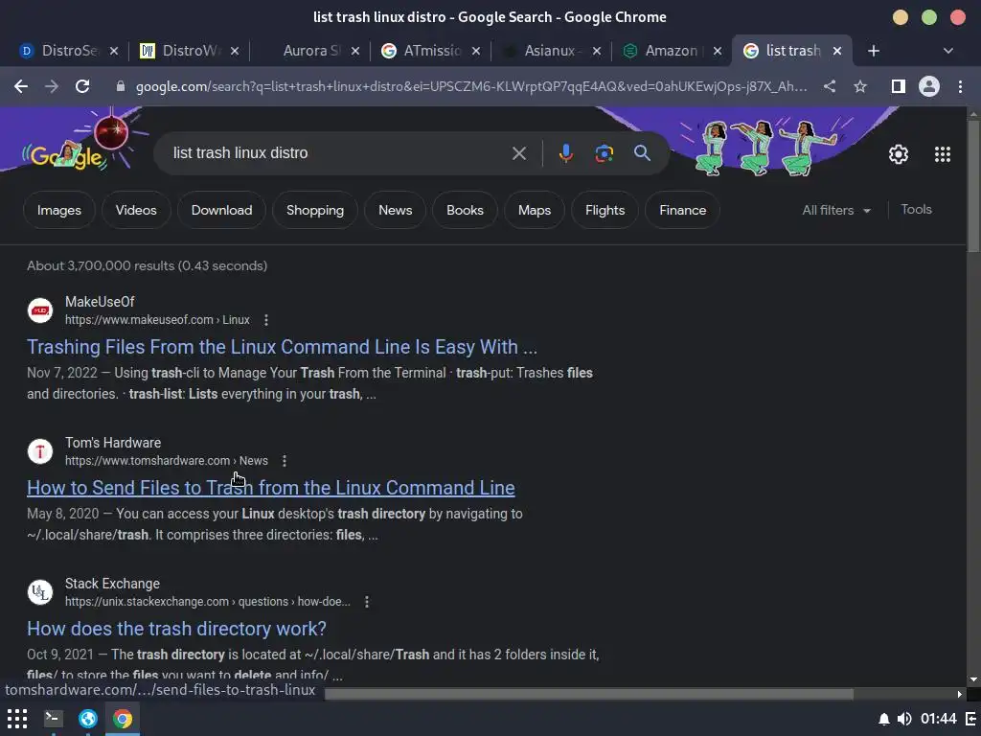Switch to the DistroWatch tab
Image resolution: width=981 pixels, height=736 pixels.
tap(188, 51)
